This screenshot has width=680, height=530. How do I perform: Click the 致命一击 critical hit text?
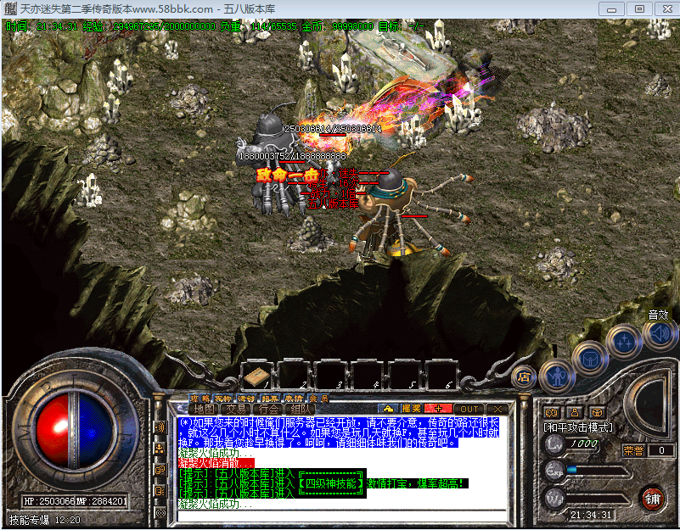(x=287, y=176)
